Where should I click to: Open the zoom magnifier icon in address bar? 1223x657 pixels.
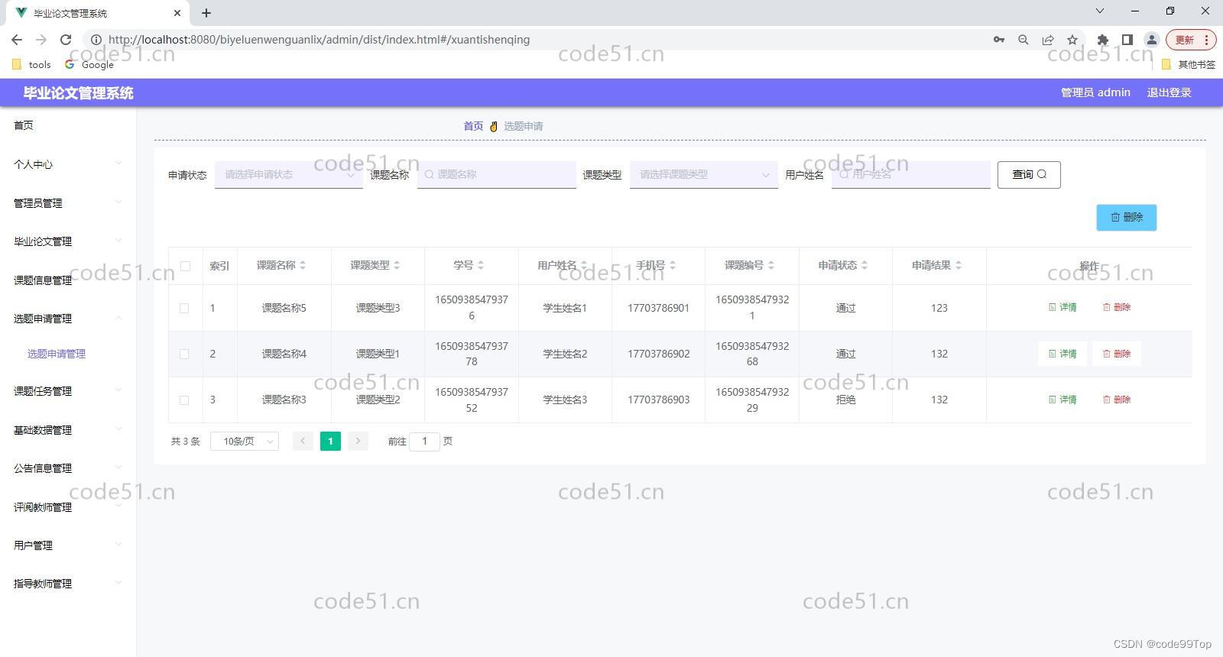1023,40
